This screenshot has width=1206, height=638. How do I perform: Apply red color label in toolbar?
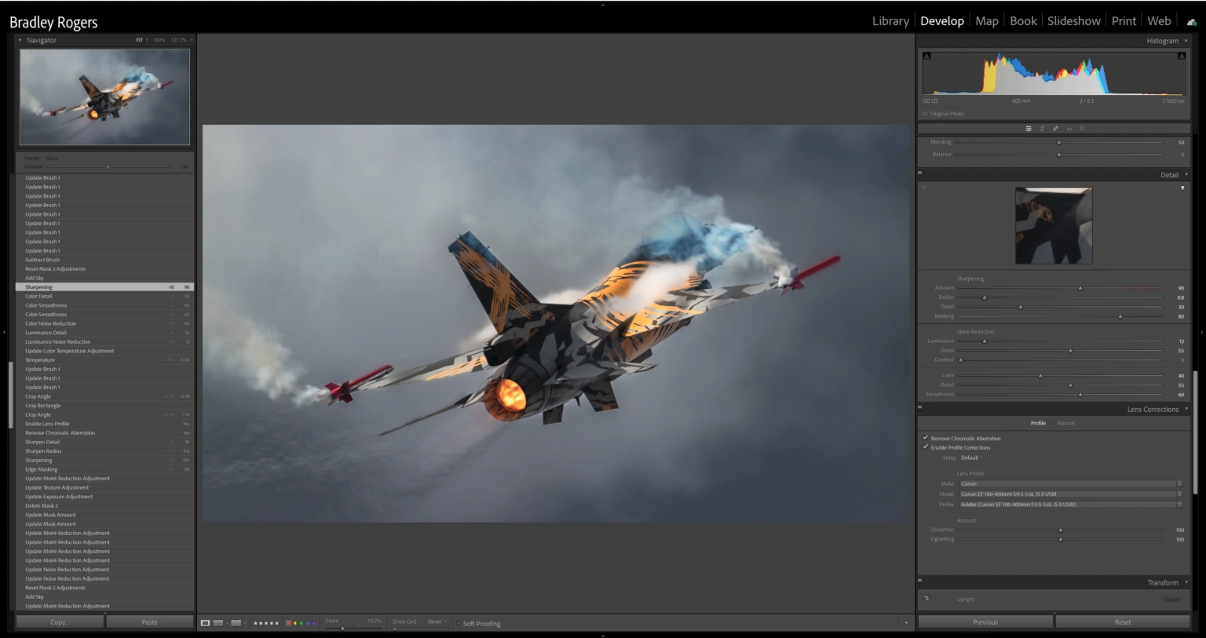click(288, 623)
